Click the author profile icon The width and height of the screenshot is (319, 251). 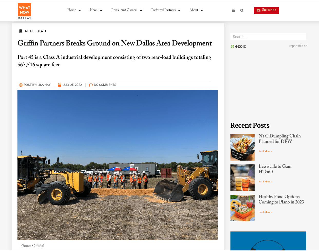coord(21,85)
